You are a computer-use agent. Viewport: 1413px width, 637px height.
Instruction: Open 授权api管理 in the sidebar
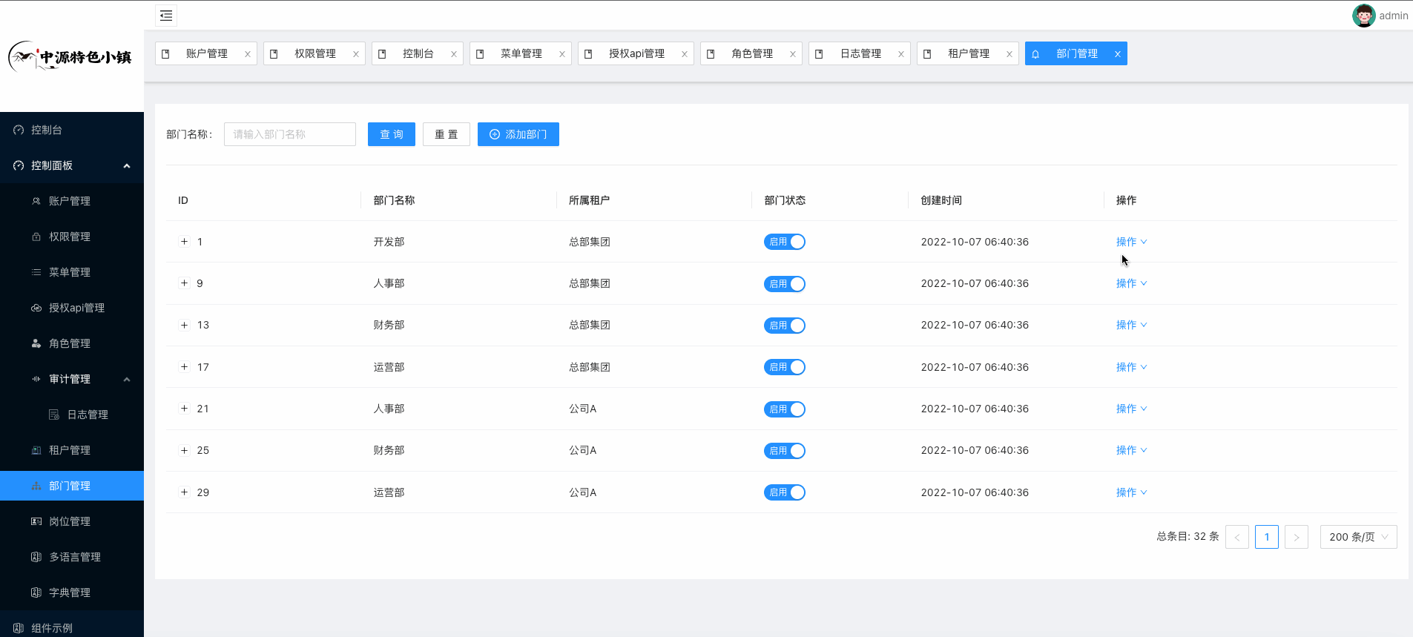point(72,308)
